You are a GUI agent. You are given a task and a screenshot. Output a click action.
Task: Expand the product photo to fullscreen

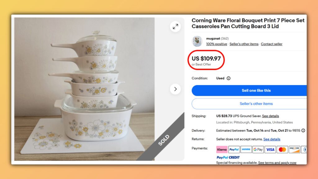click(175, 26)
